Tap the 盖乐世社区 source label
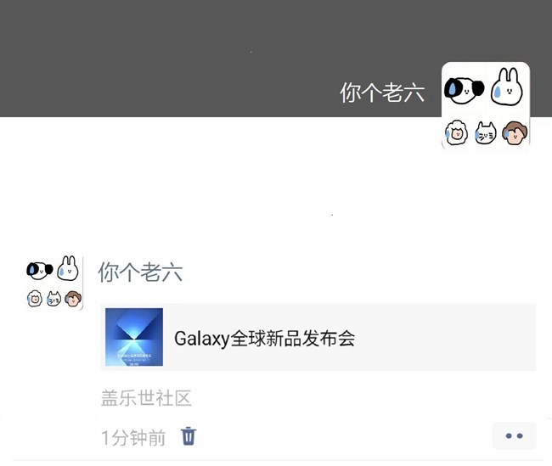This screenshot has width=552, height=466. pos(146,398)
